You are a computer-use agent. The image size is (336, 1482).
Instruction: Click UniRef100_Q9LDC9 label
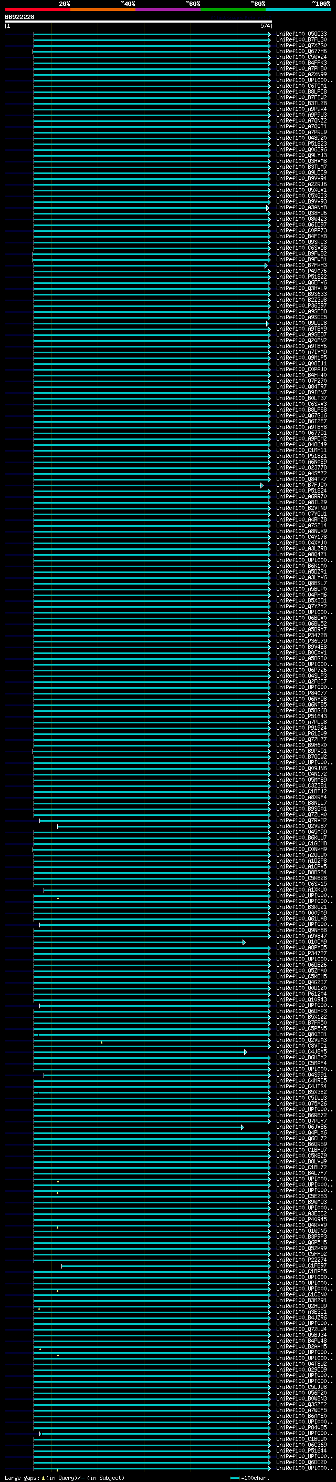click(x=301, y=172)
